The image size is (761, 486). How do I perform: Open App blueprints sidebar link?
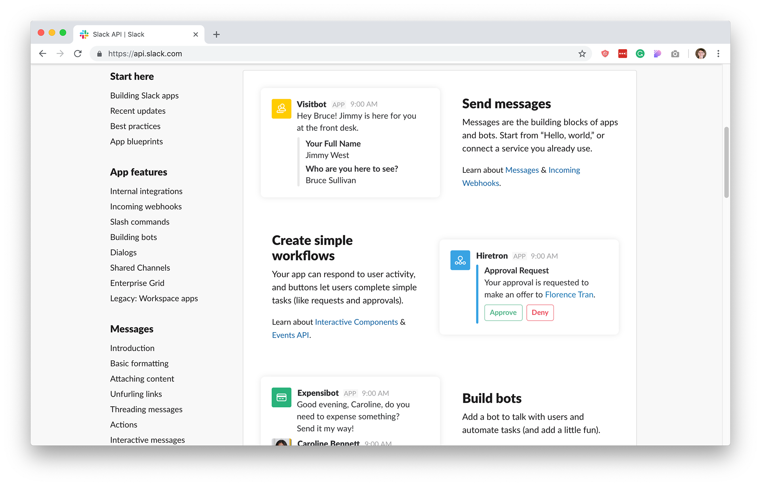click(136, 142)
